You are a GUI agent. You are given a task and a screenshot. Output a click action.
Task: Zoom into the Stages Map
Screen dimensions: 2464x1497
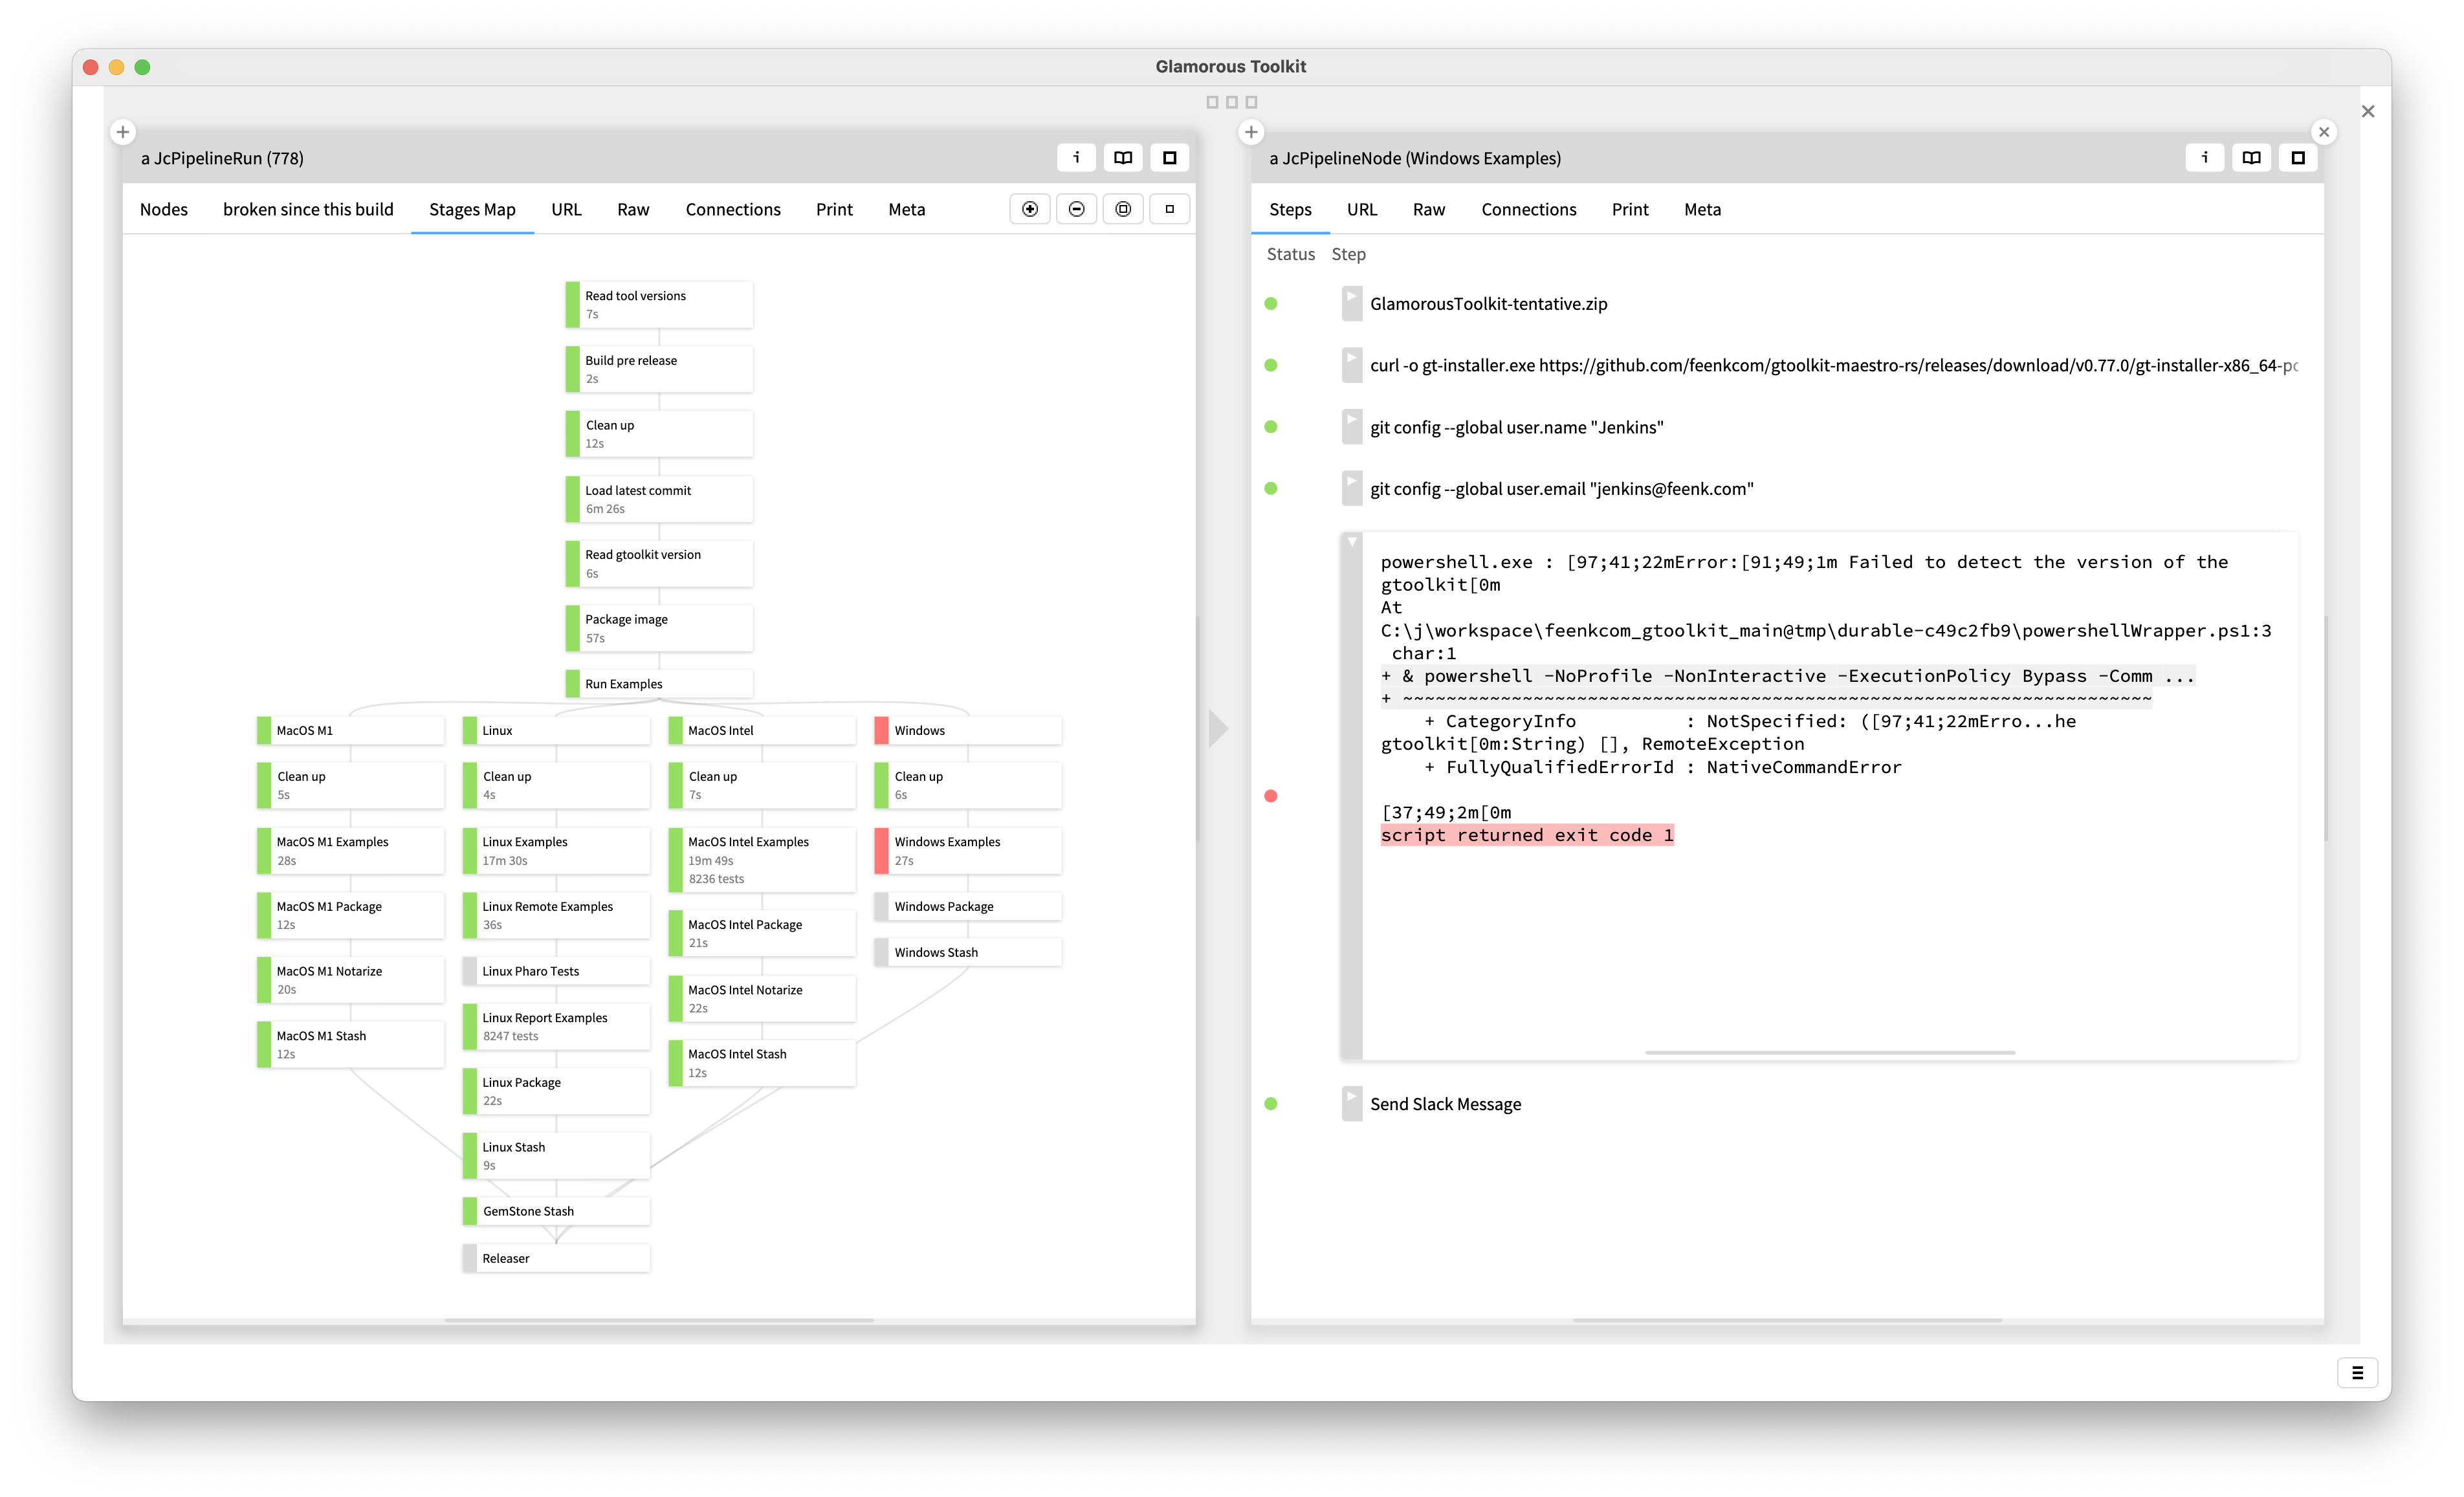[x=1030, y=208]
